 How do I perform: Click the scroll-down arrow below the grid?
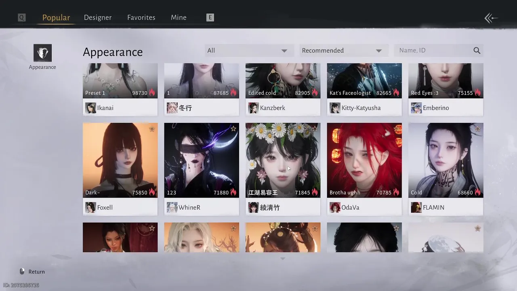(283, 259)
